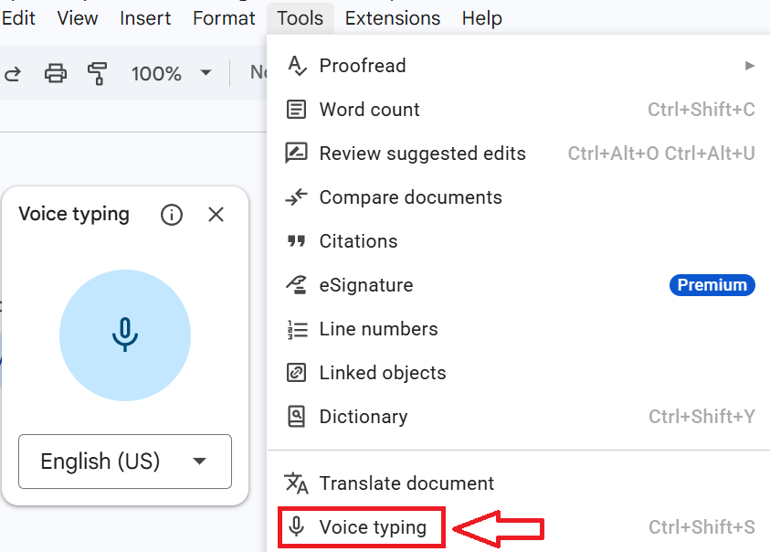
Task: Open the View menu
Action: coord(78,18)
